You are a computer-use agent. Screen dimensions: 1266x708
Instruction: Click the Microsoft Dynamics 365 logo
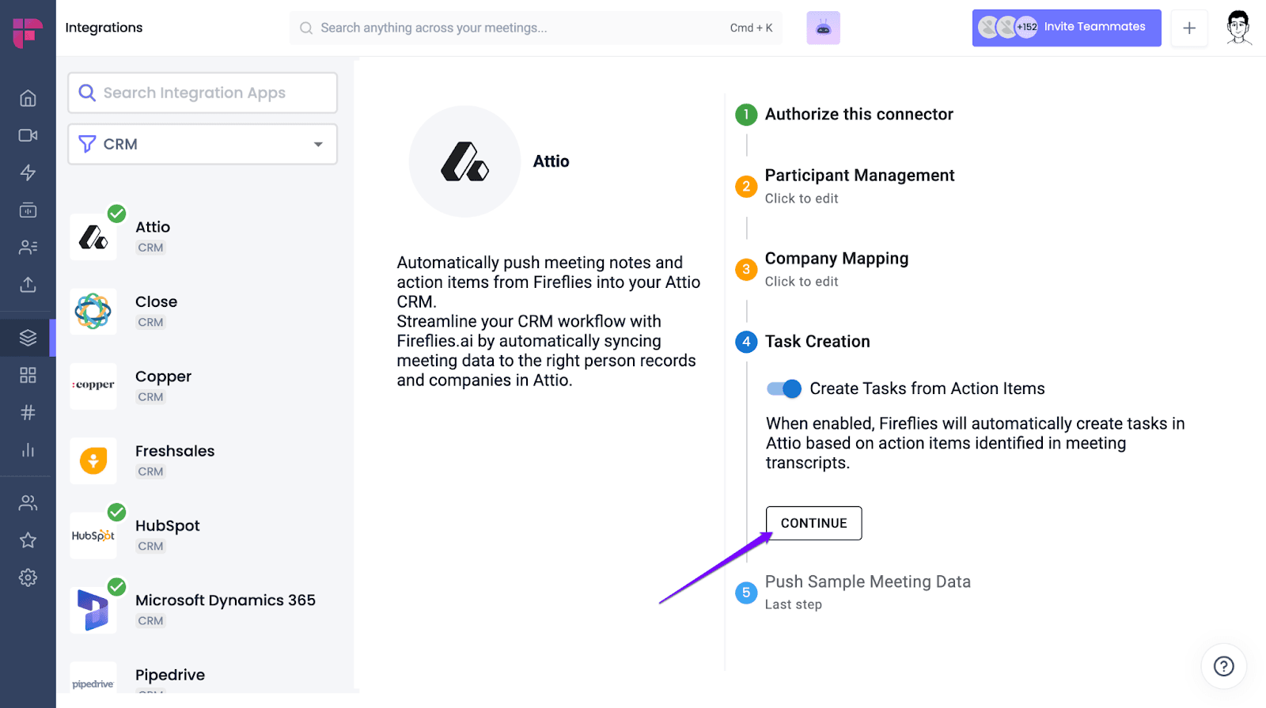(x=93, y=610)
